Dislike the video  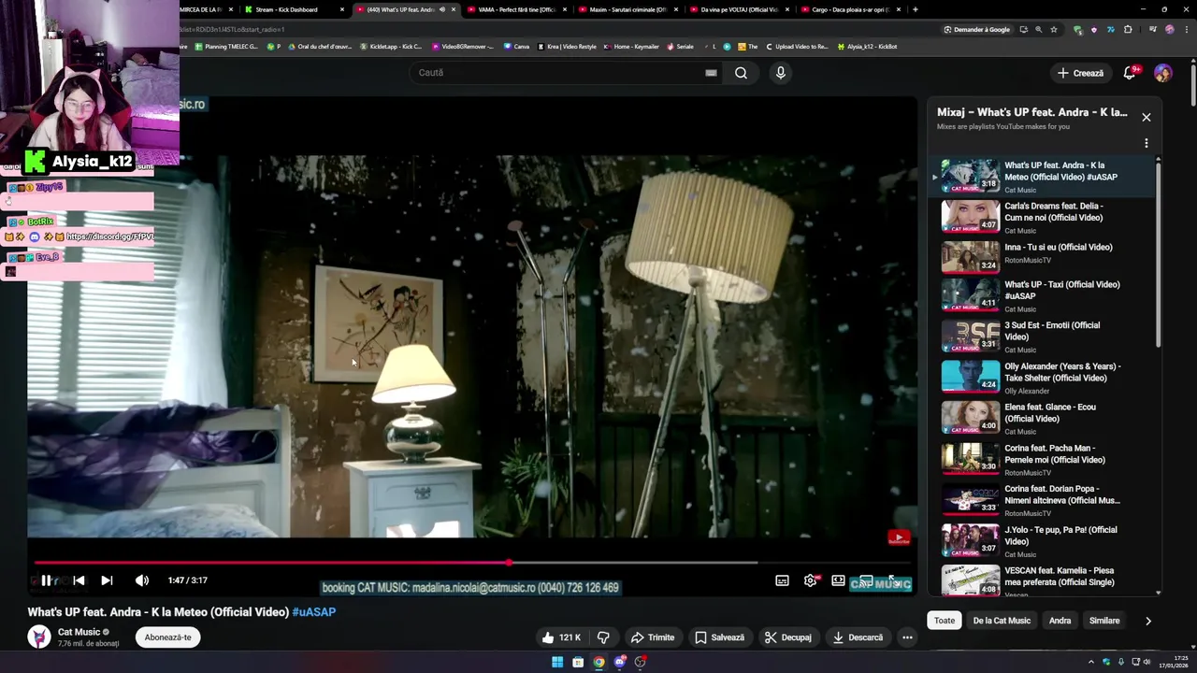603,637
